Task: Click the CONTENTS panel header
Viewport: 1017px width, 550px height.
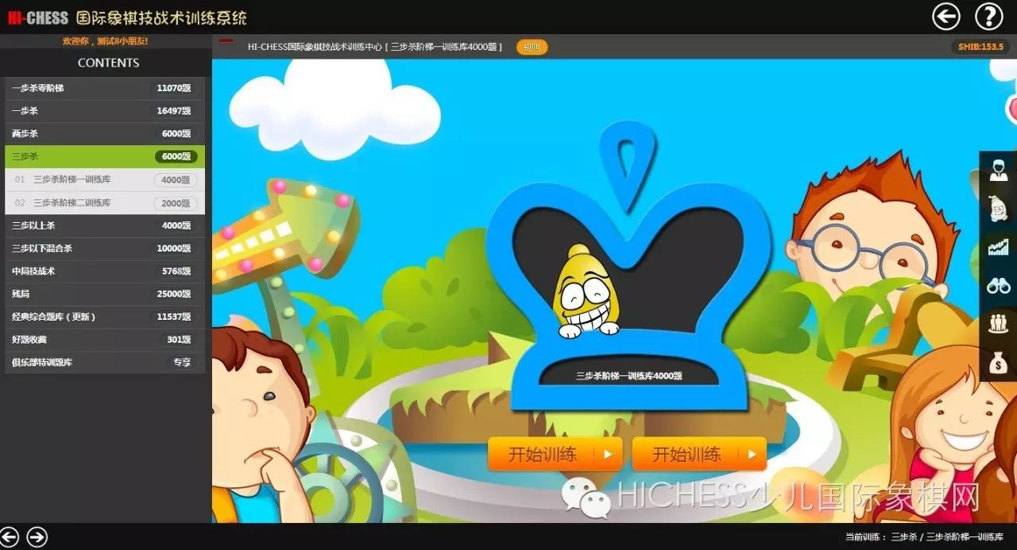Action: pos(108,63)
